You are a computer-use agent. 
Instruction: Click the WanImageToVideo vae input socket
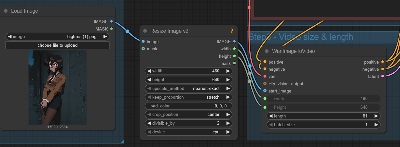point(265,76)
